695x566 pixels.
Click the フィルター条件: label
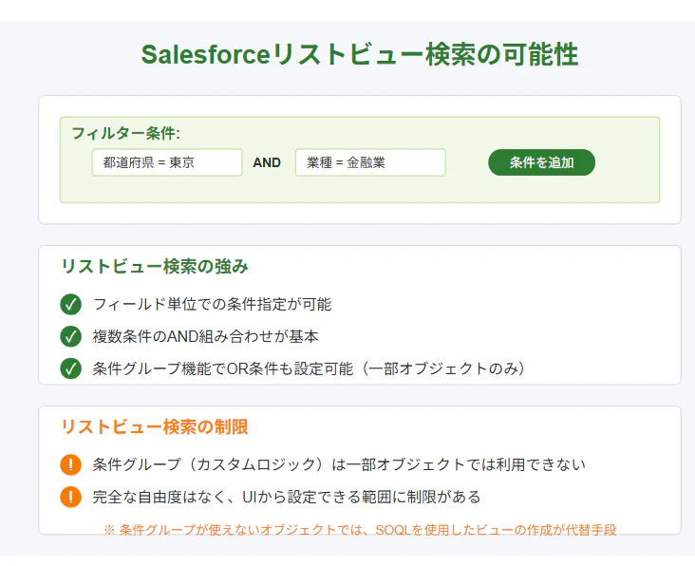coord(126,133)
